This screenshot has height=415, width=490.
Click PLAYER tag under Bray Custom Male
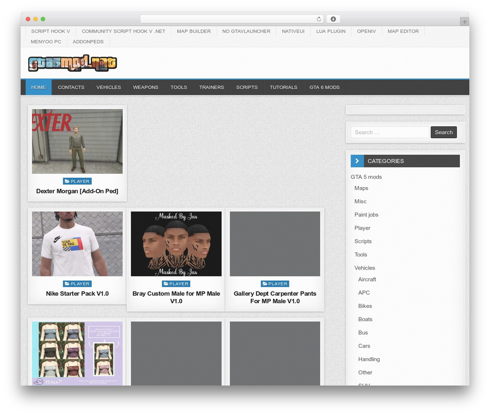pos(176,284)
